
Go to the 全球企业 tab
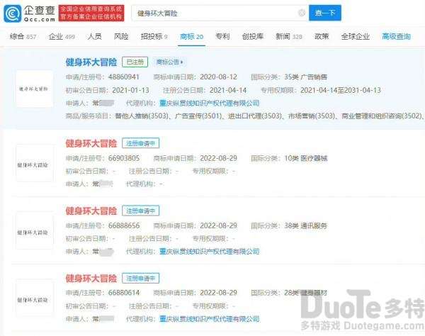355,36
